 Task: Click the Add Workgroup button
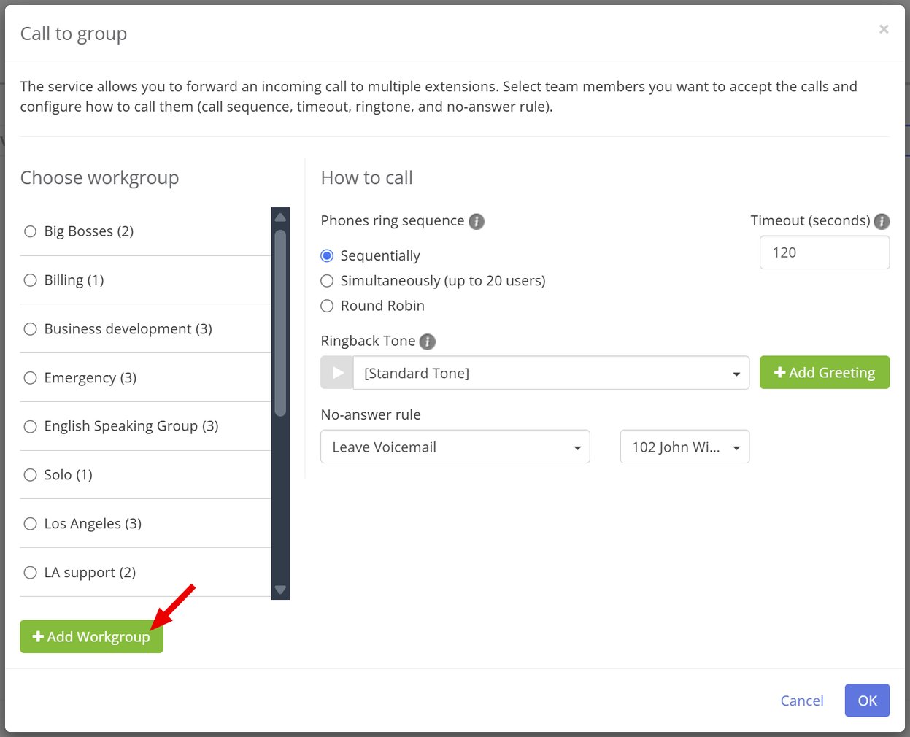(x=91, y=637)
